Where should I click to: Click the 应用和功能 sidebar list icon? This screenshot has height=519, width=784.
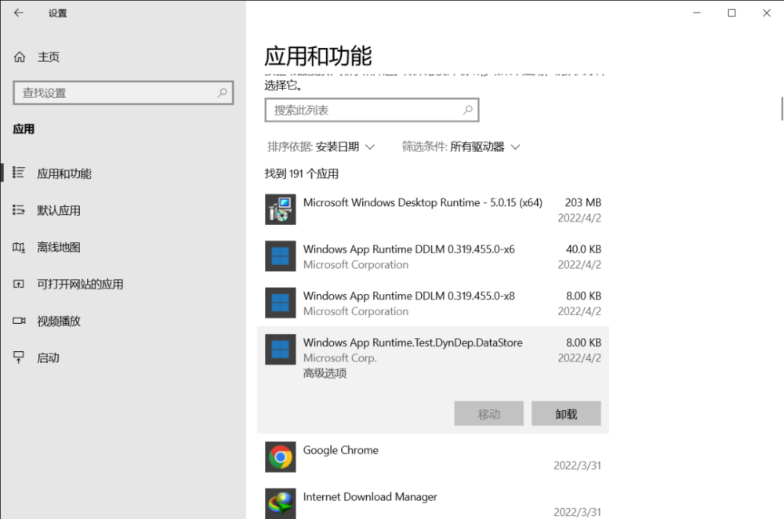pos(19,173)
